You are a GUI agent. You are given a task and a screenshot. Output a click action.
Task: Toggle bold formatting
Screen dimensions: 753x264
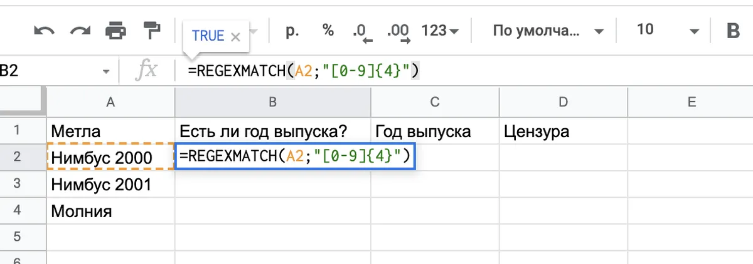click(733, 31)
